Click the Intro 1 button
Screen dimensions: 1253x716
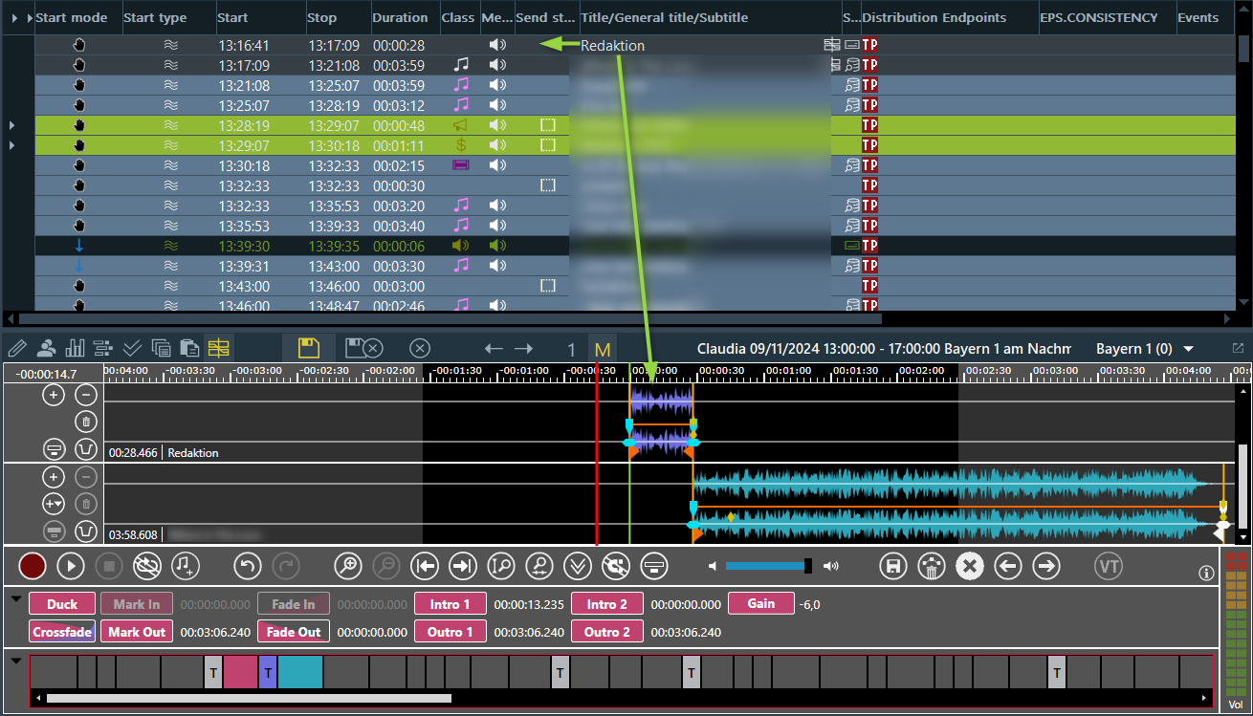(x=450, y=603)
